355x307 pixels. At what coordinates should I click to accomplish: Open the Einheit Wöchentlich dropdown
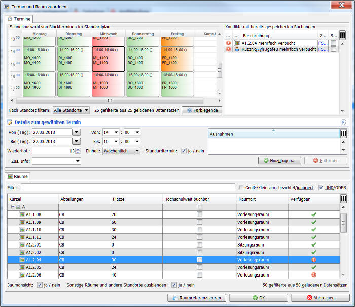point(122,151)
